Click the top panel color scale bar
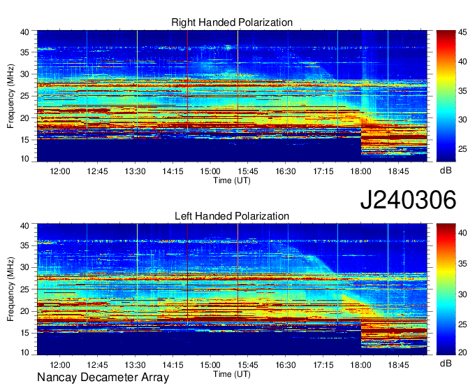Image resolution: width=475 pixels, height=386 pixels. click(x=446, y=96)
